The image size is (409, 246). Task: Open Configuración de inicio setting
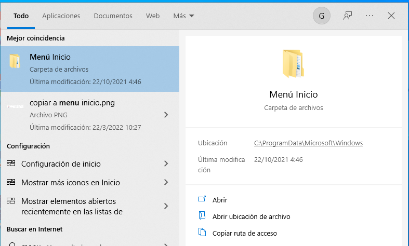[90, 163]
